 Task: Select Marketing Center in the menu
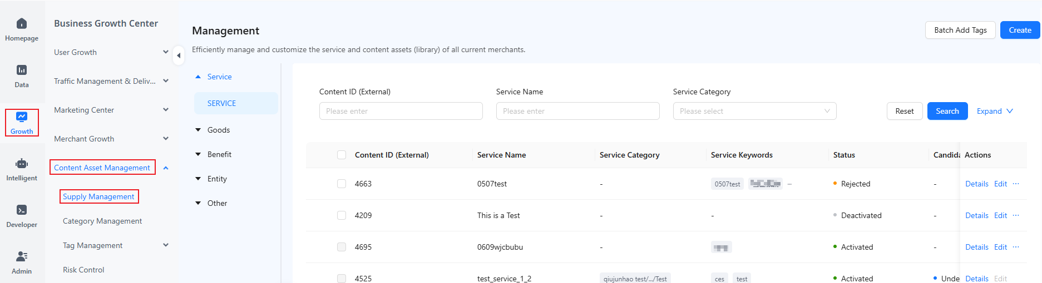click(x=84, y=110)
